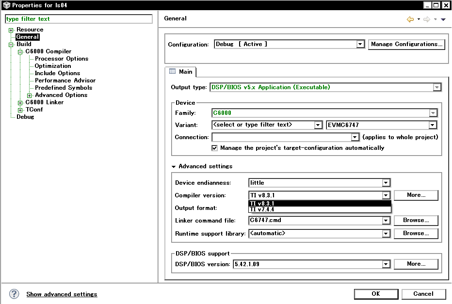Image resolution: width=452 pixels, height=304 pixels.
Task: Select the Resource tree item label
Action: (x=30, y=30)
